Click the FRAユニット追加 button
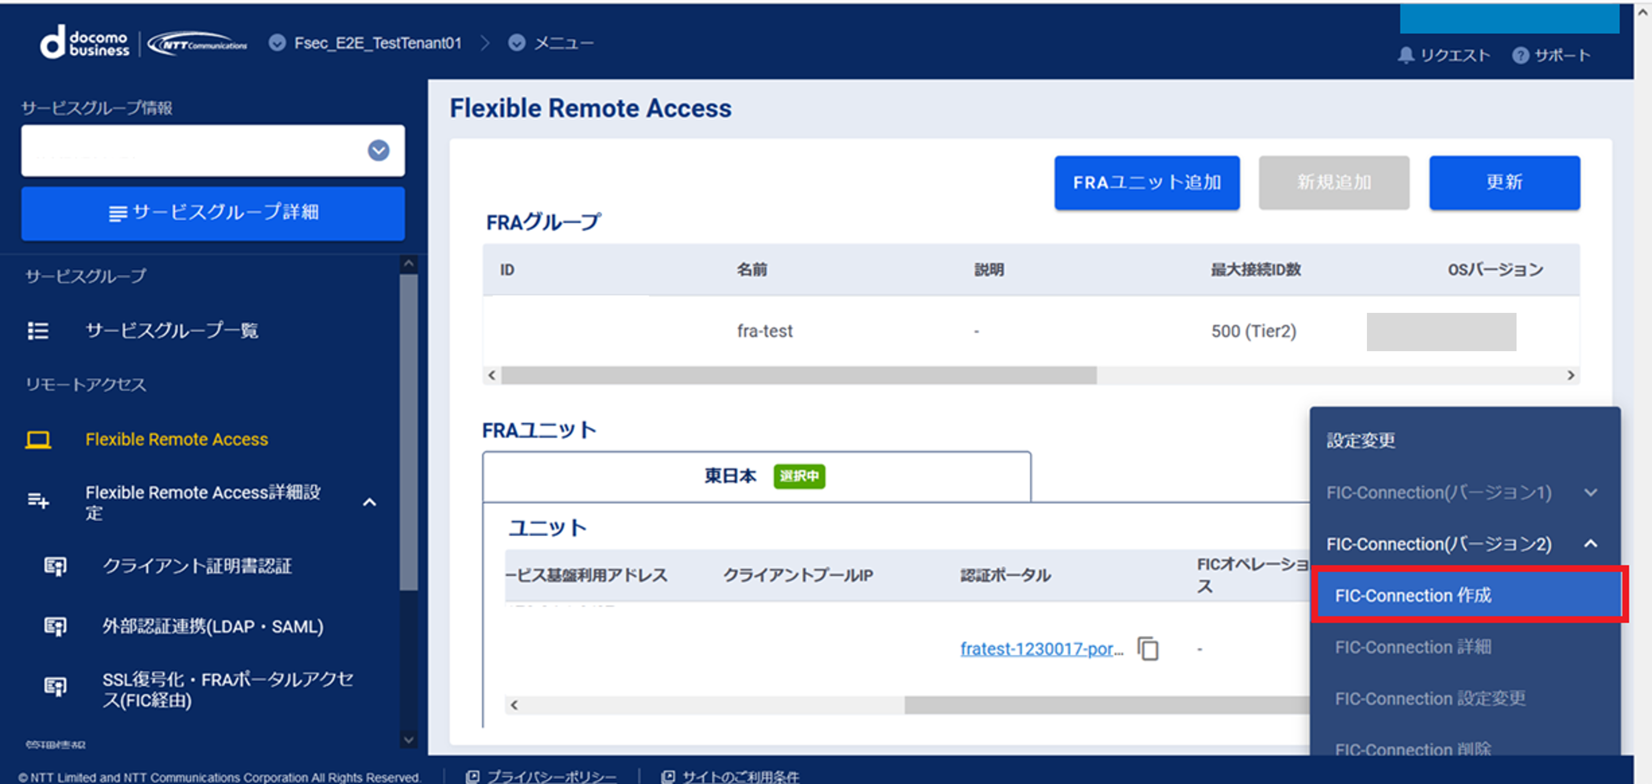This screenshot has height=784, width=1652. (x=1147, y=183)
